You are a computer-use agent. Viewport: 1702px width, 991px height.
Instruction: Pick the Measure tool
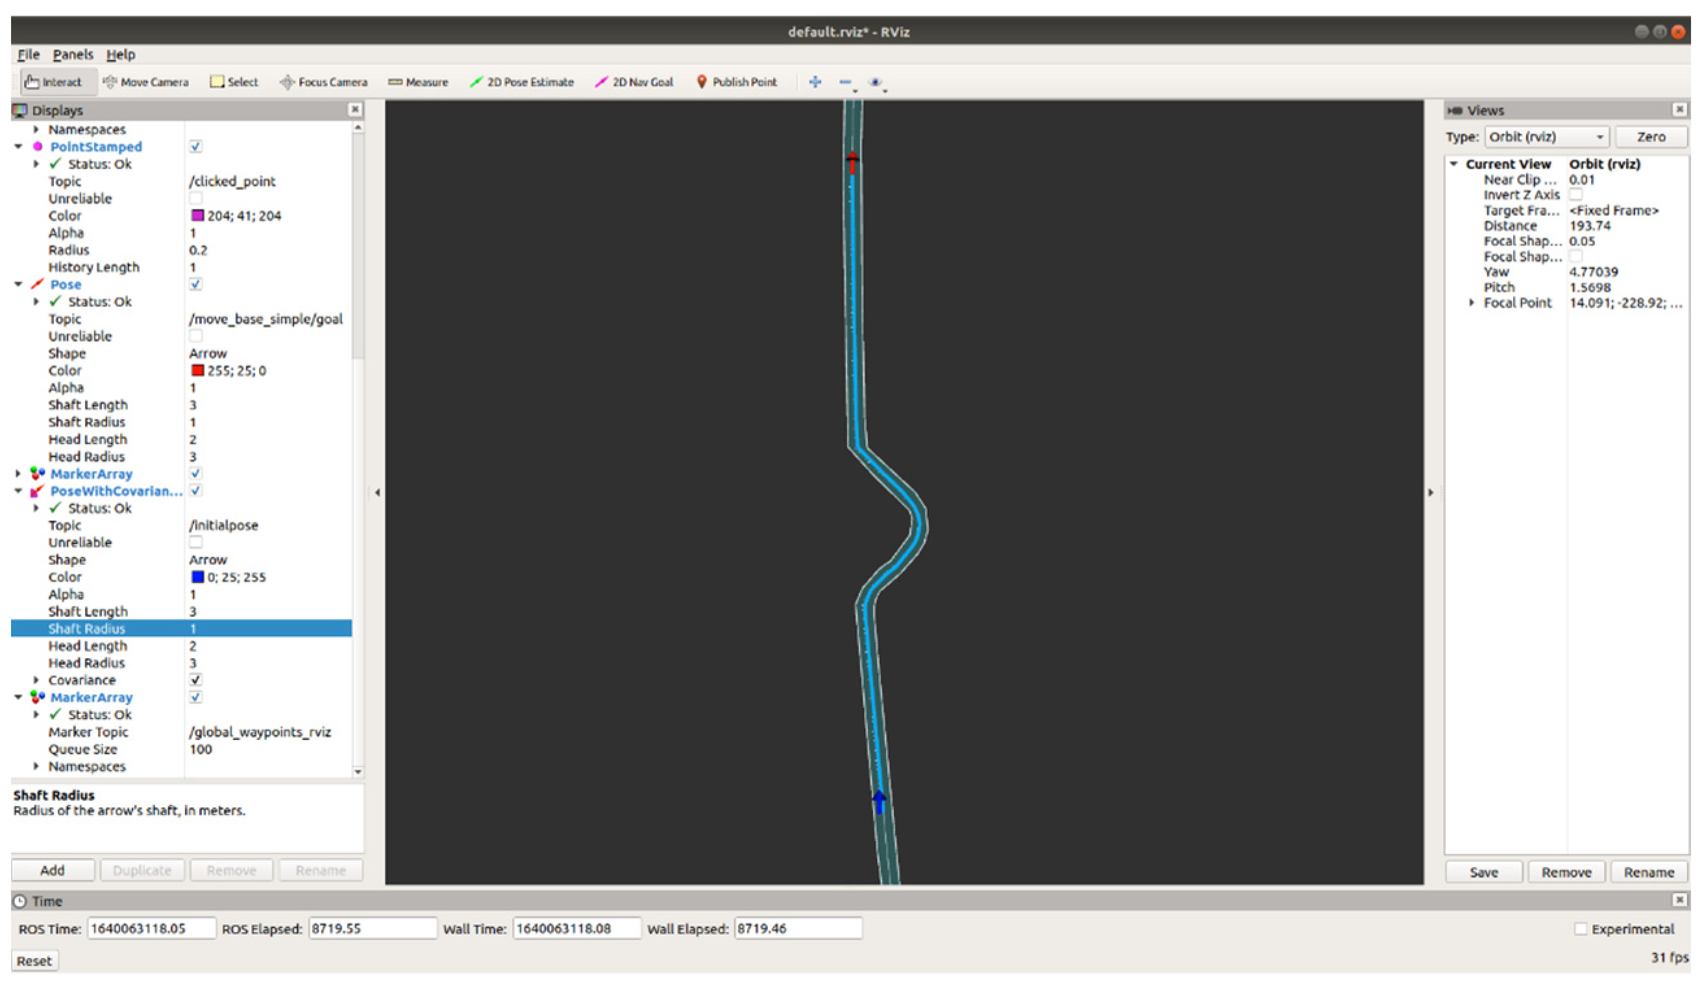pos(418,82)
